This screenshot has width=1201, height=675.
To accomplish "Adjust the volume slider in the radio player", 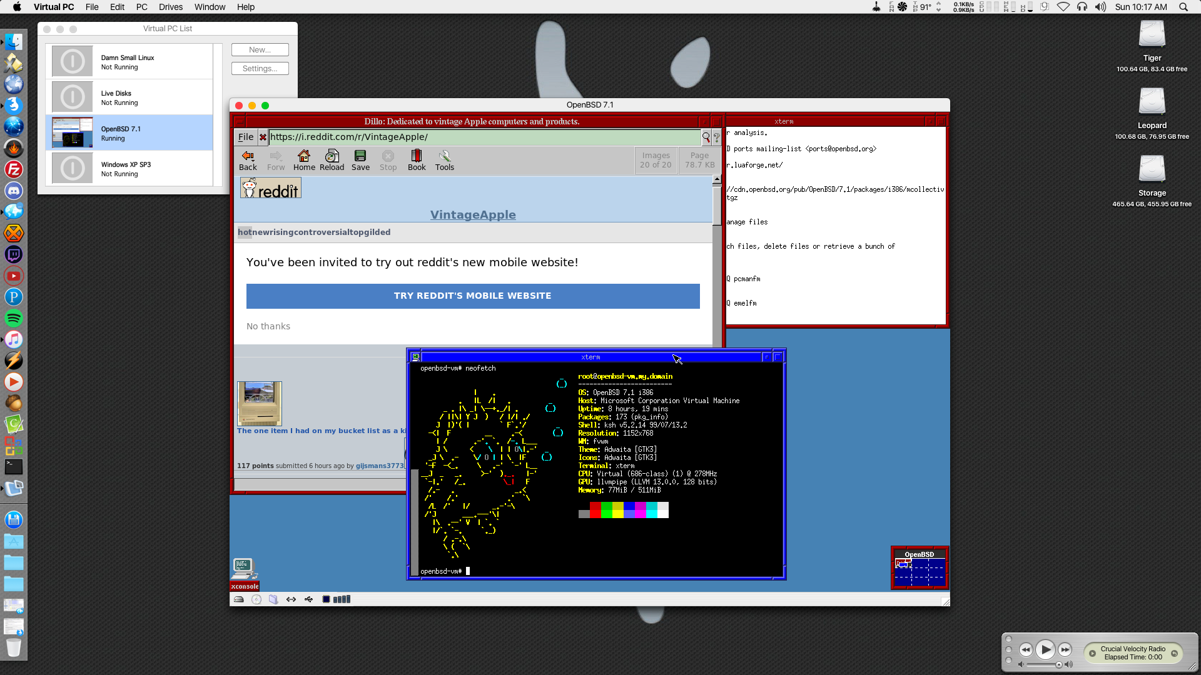I will pyautogui.click(x=1059, y=664).
